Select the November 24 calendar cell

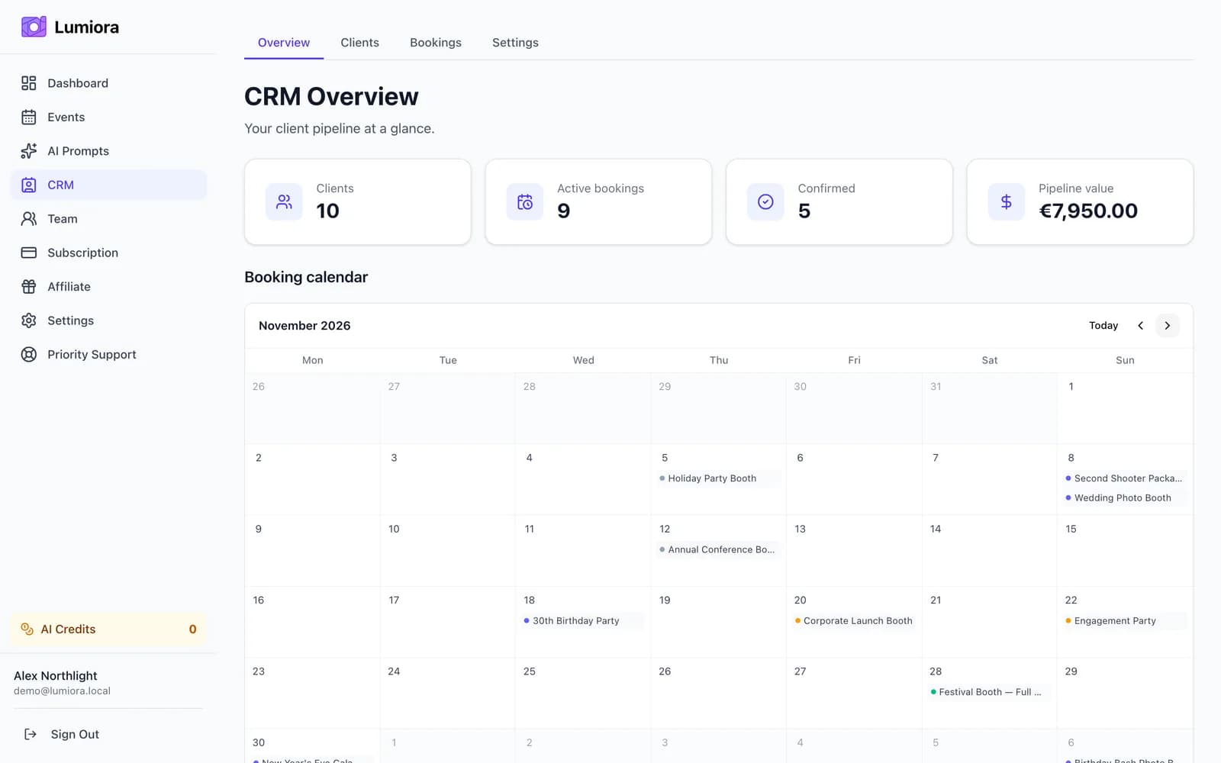448,693
